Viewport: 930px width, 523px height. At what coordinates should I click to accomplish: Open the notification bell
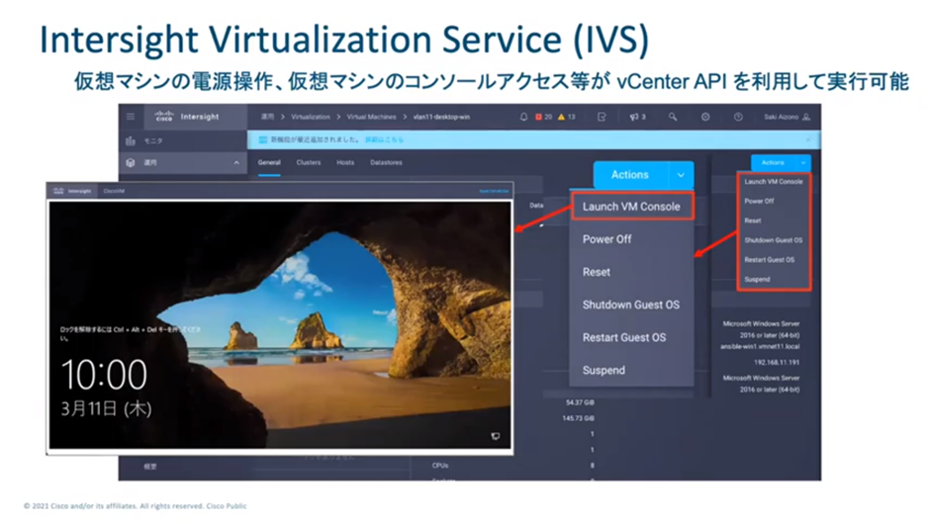pos(523,117)
